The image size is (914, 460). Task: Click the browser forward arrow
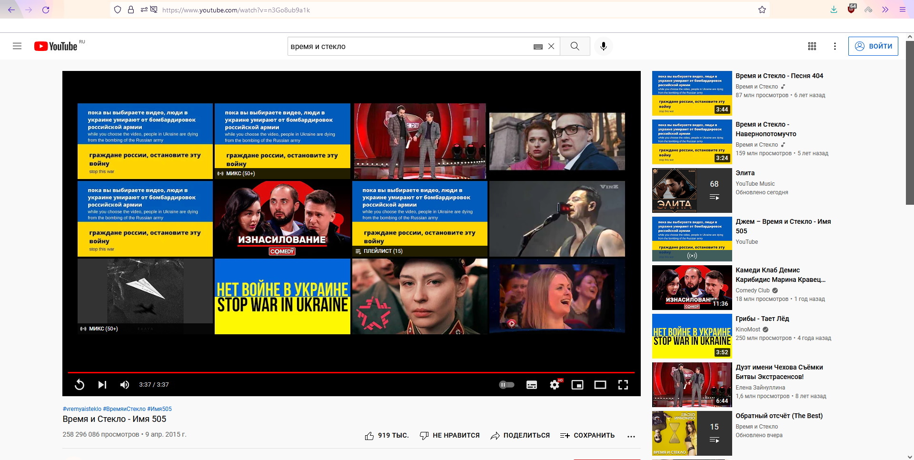click(x=29, y=10)
